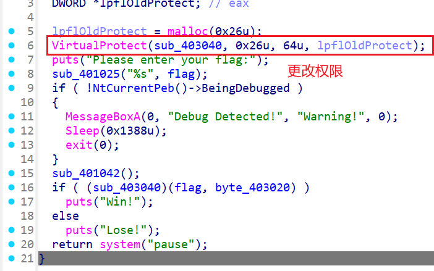Click line number 14 in the gutter

(27, 159)
